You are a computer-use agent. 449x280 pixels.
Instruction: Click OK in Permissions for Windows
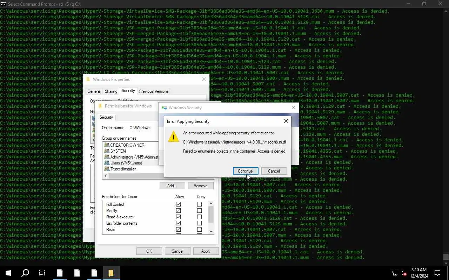pyautogui.click(x=149, y=251)
